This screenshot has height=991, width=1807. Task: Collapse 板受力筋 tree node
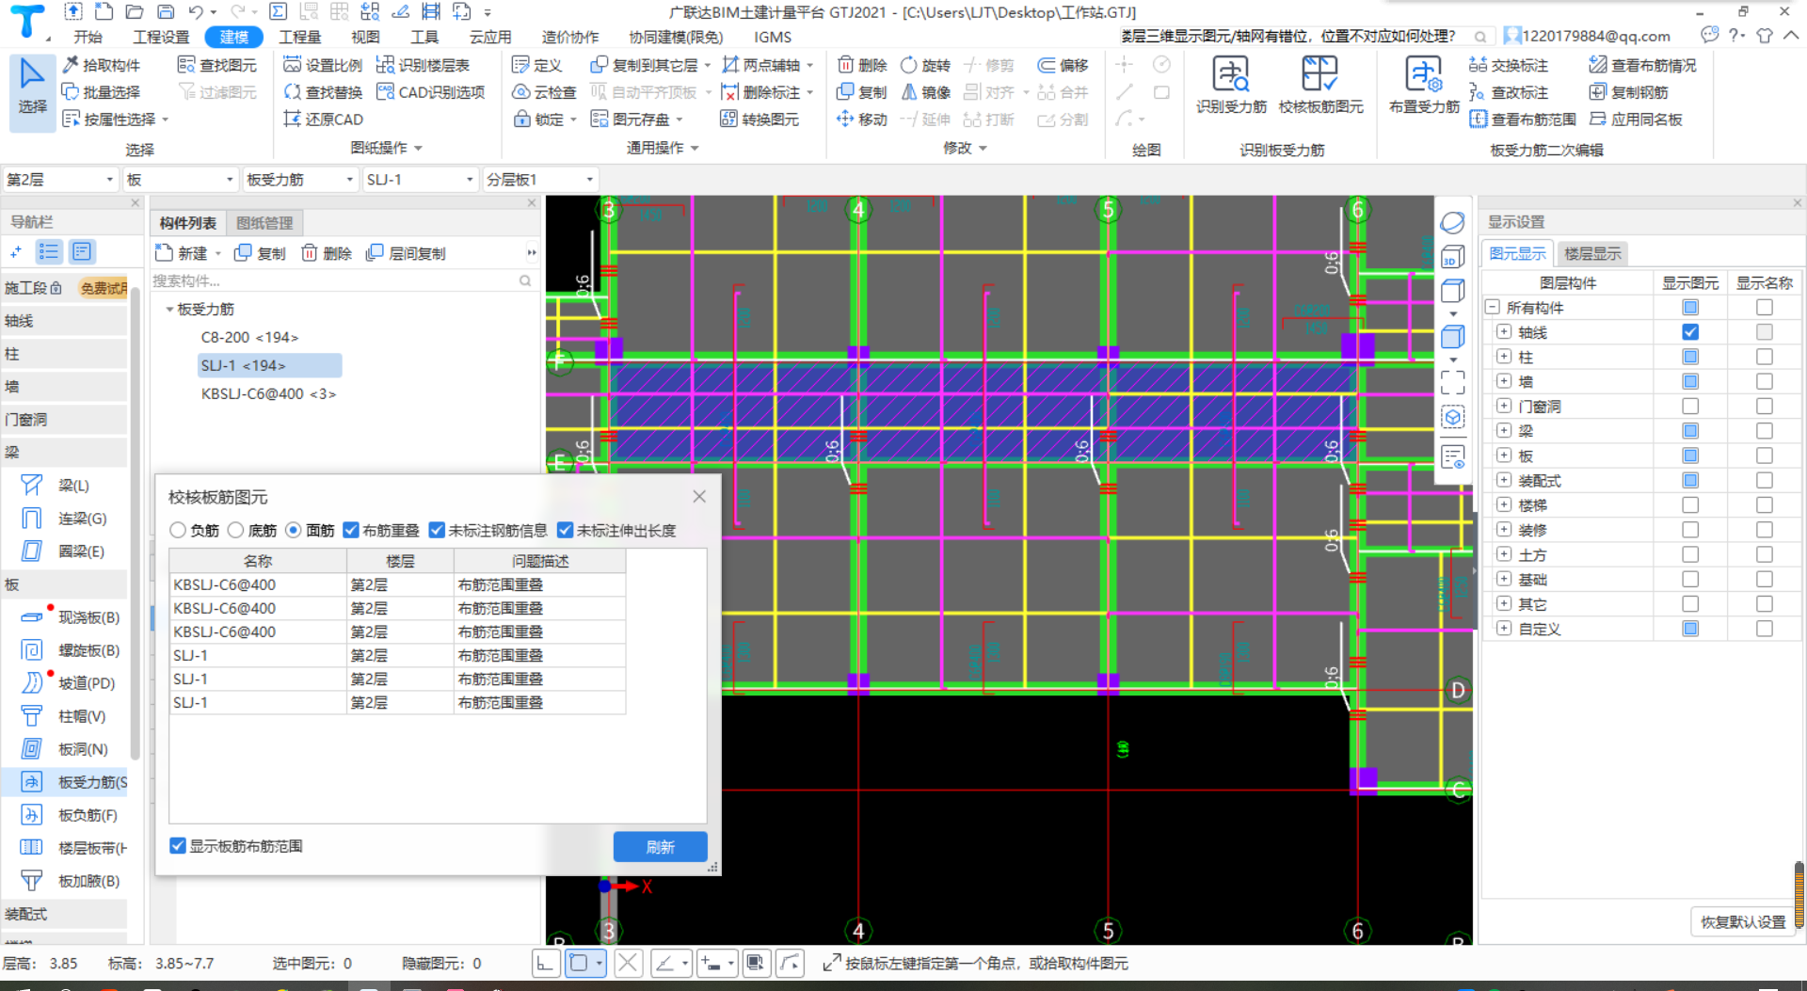169,310
